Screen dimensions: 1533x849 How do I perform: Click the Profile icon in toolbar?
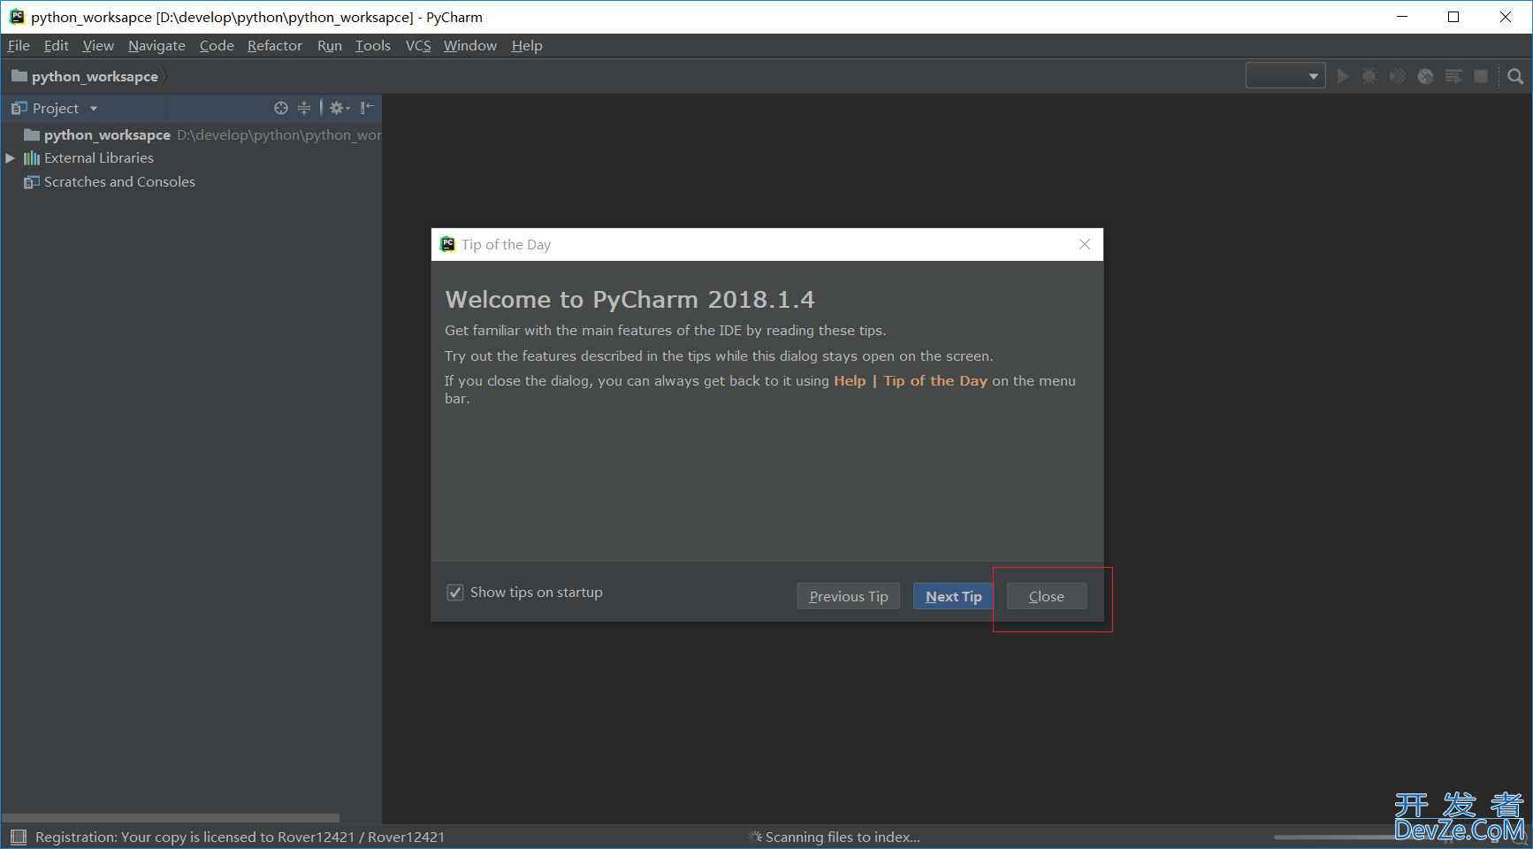coord(1425,77)
